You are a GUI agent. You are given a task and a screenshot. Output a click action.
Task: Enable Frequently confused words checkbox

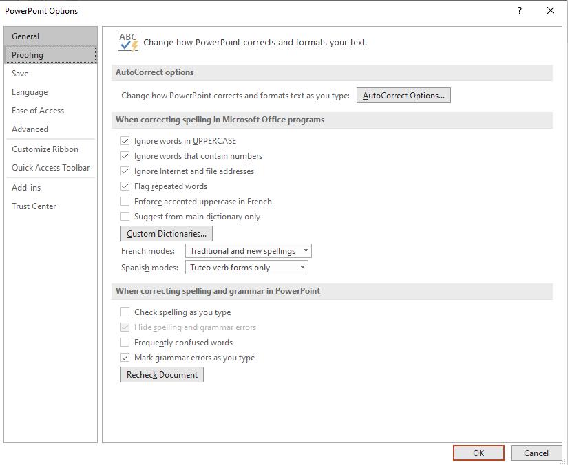click(125, 343)
